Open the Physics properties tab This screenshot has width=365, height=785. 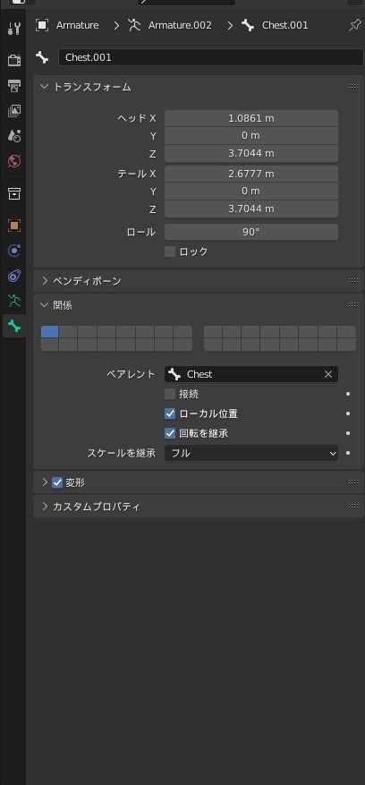click(14, 251)
